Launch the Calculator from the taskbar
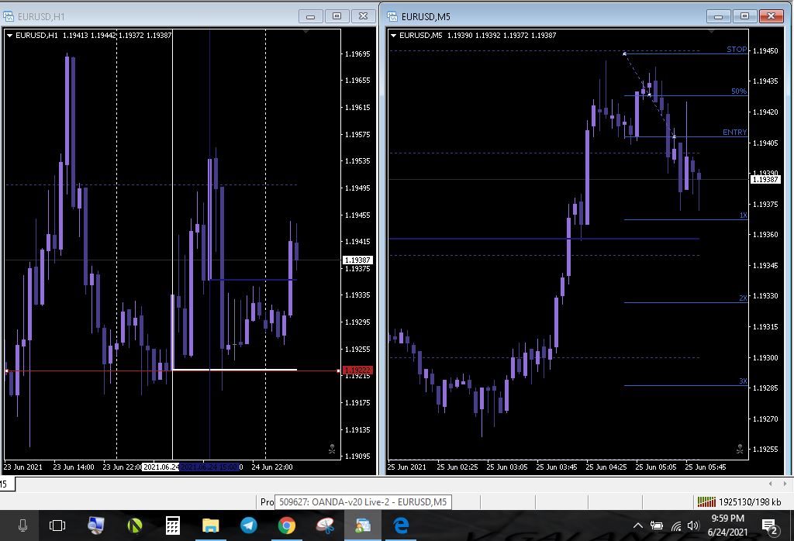The image size is (794, 541). (173, 525)
